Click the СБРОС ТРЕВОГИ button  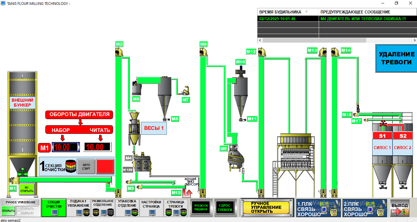226,208
